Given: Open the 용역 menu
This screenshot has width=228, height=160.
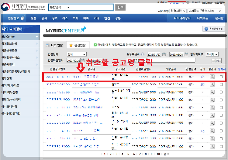Looking at the screenshot, I should coord(55,18).
